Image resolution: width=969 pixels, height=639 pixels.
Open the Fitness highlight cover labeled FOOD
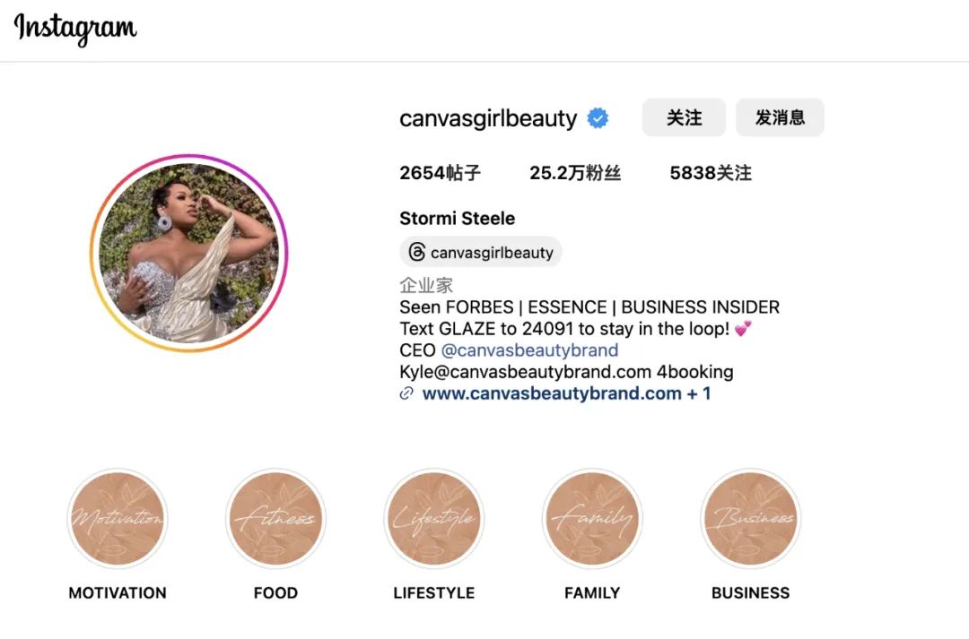(x=275, y=518)
